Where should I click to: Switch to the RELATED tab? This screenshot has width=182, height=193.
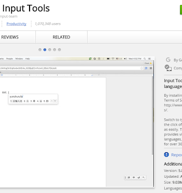(x=61, y=37)
